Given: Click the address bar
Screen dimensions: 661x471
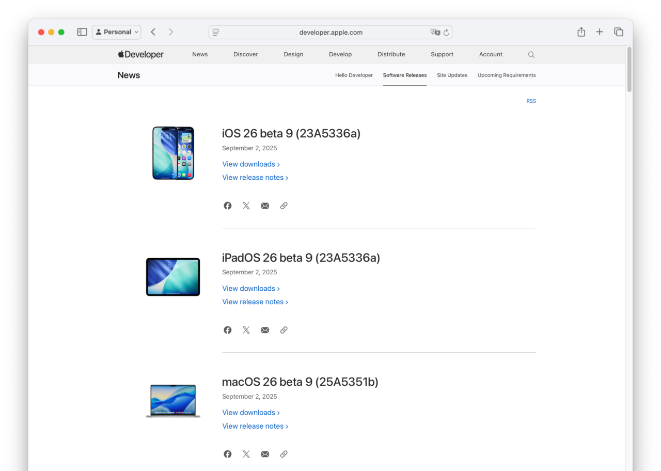Looking at the screenshot, I should [330, 32].
